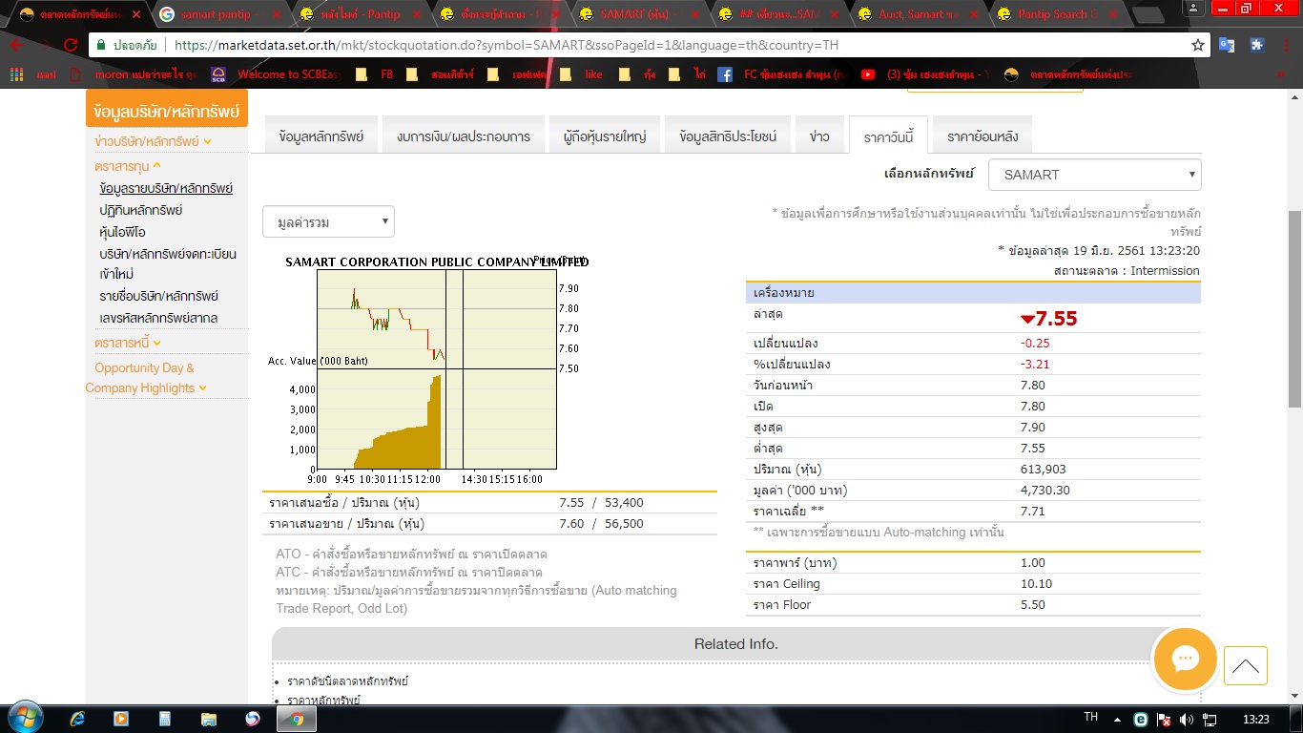The height and width of the screenshot is (733, 1303).
Task: Open the ผู้ถือหุ้นรายใหญ่ tab
Action: (x=605, y=136)
